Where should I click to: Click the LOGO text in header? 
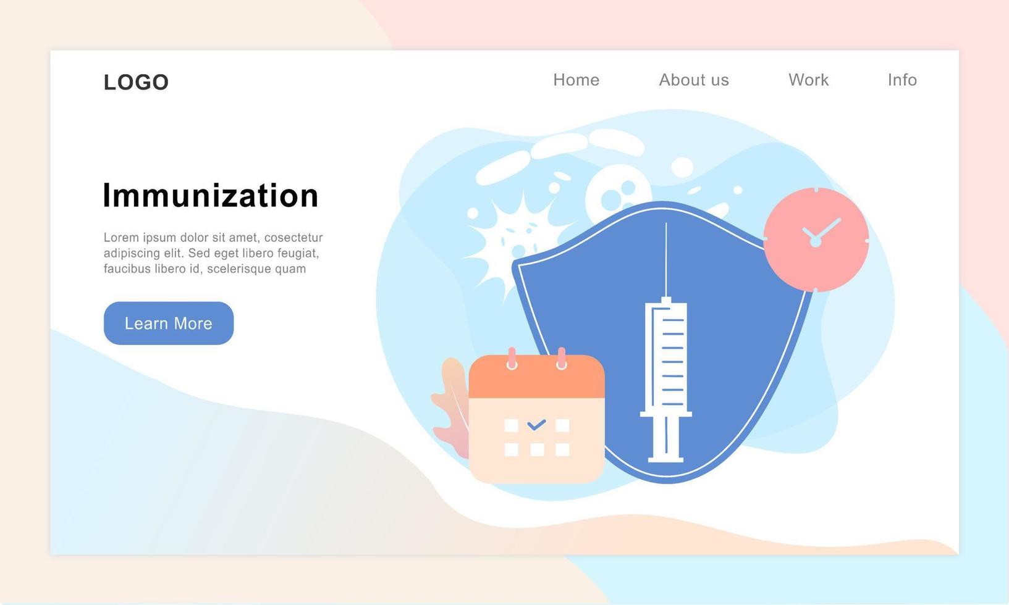(136, 82)
